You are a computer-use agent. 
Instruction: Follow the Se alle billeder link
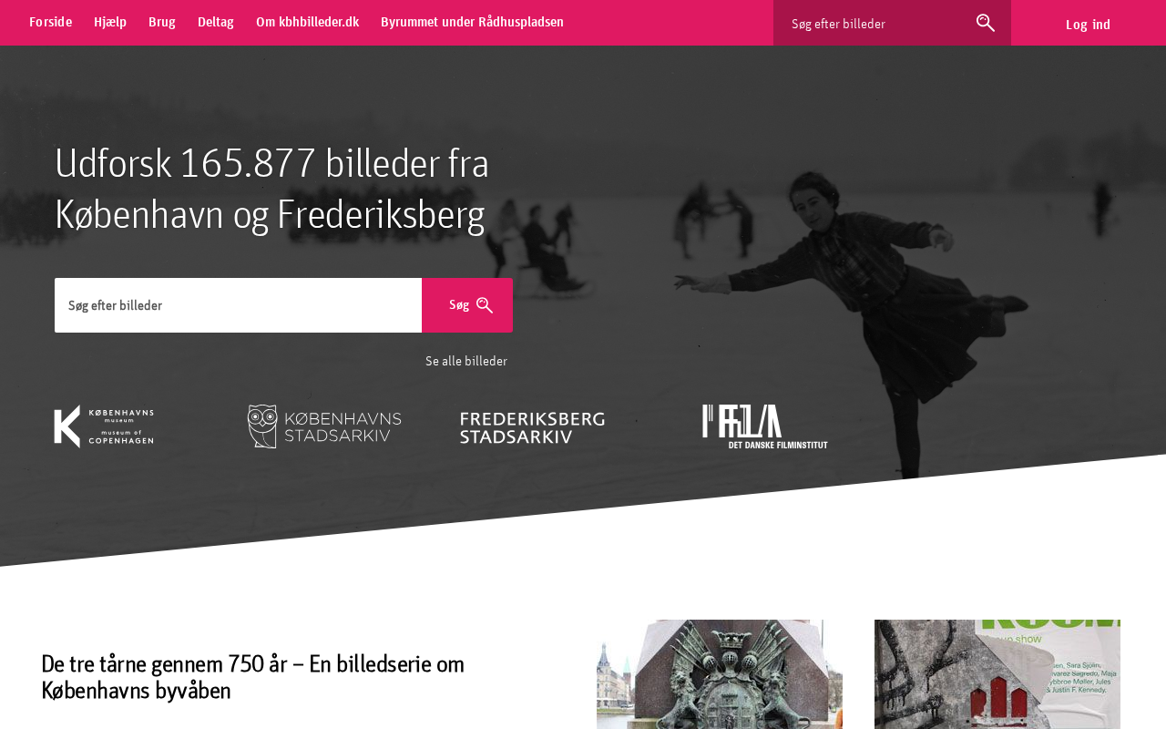tap(466, 361)
